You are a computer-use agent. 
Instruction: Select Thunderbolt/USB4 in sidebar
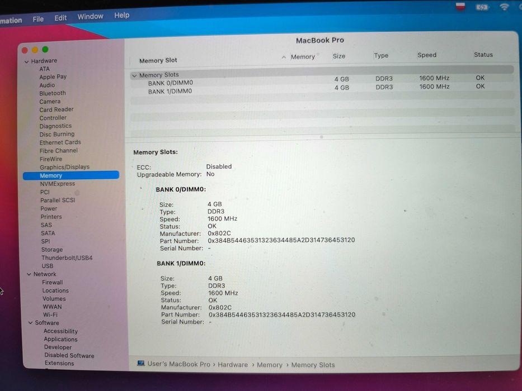(x=67, y=258)
